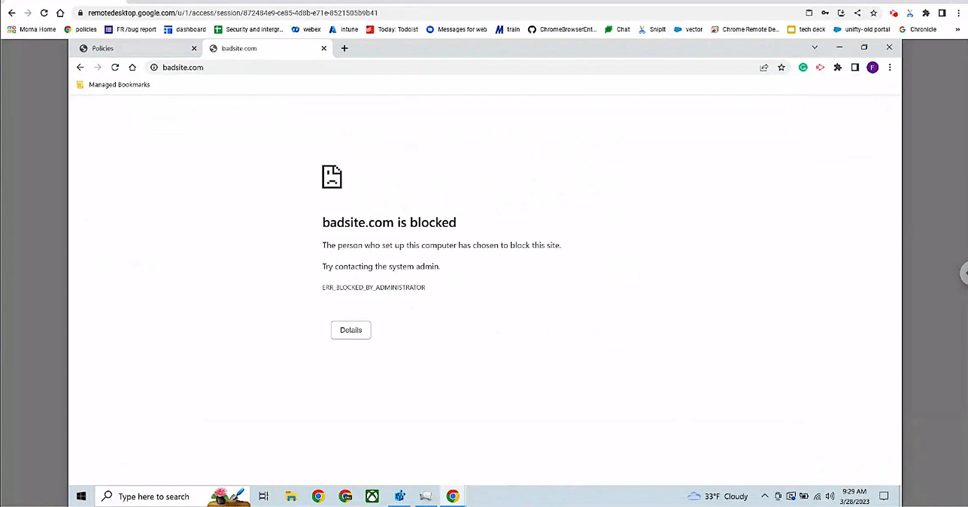
Task: Expand the tab search chevron
Action: tap(814, 47)
